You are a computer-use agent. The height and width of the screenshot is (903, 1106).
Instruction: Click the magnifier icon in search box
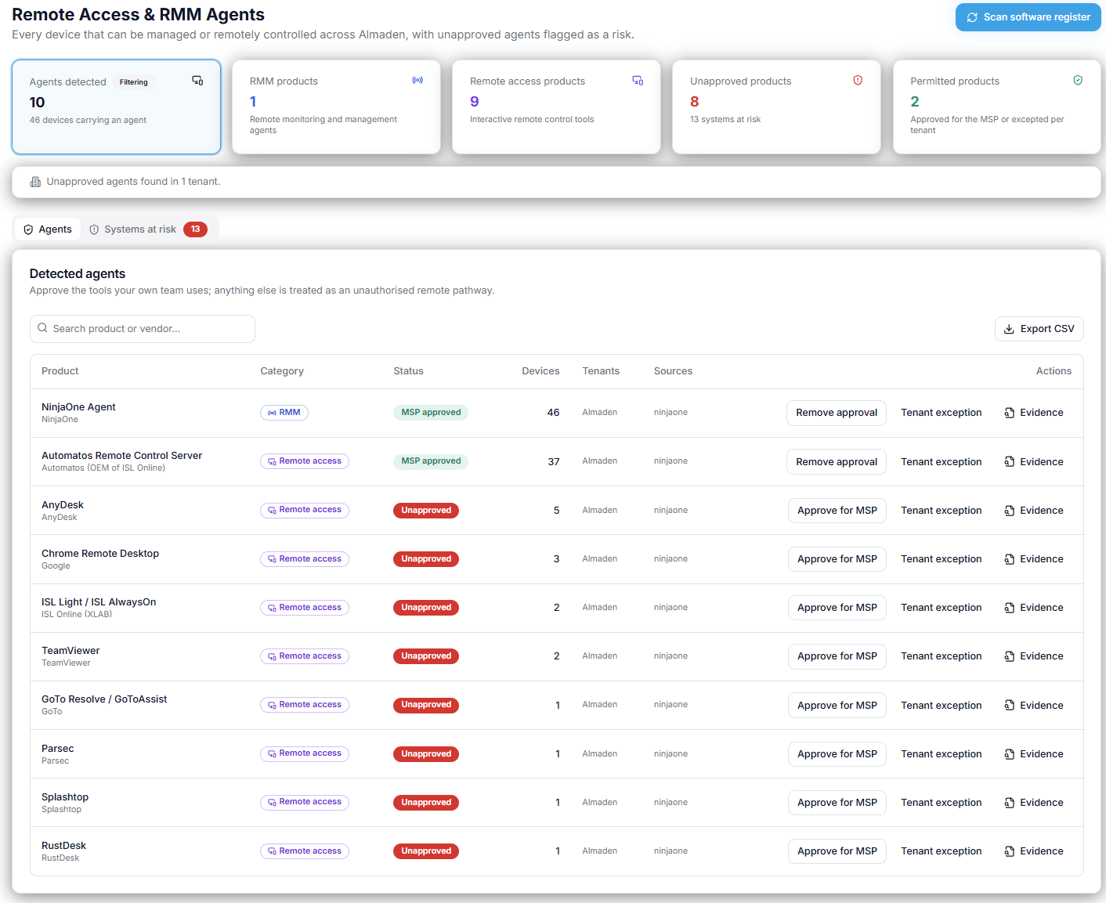pos(43,328)
